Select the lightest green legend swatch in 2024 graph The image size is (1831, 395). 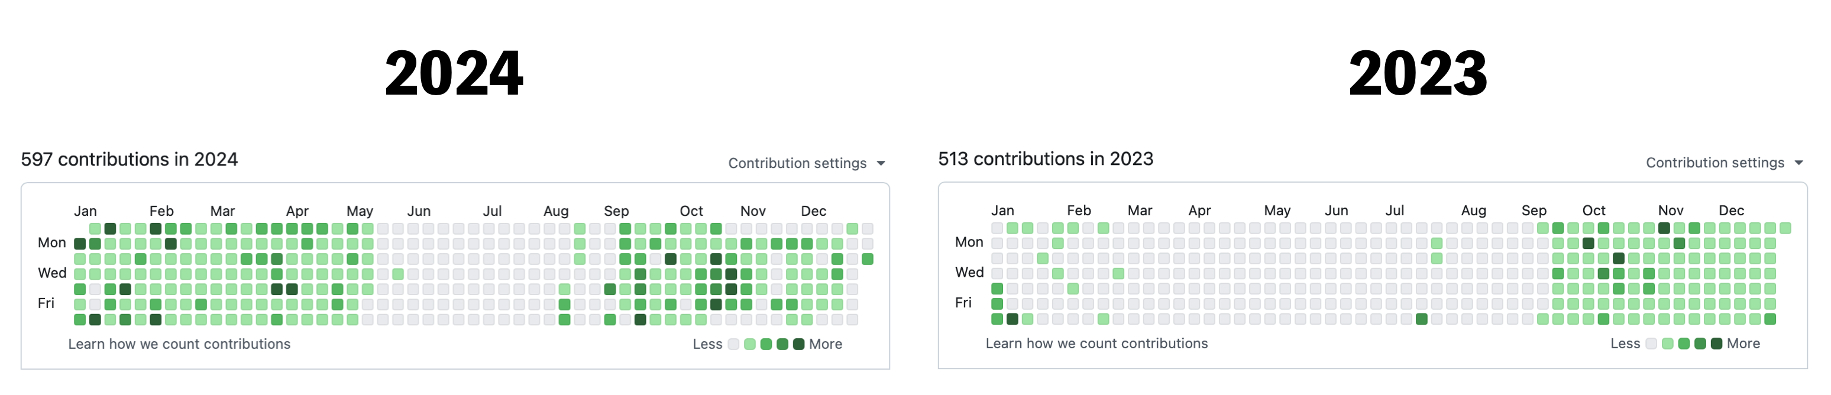coord(749,345)
